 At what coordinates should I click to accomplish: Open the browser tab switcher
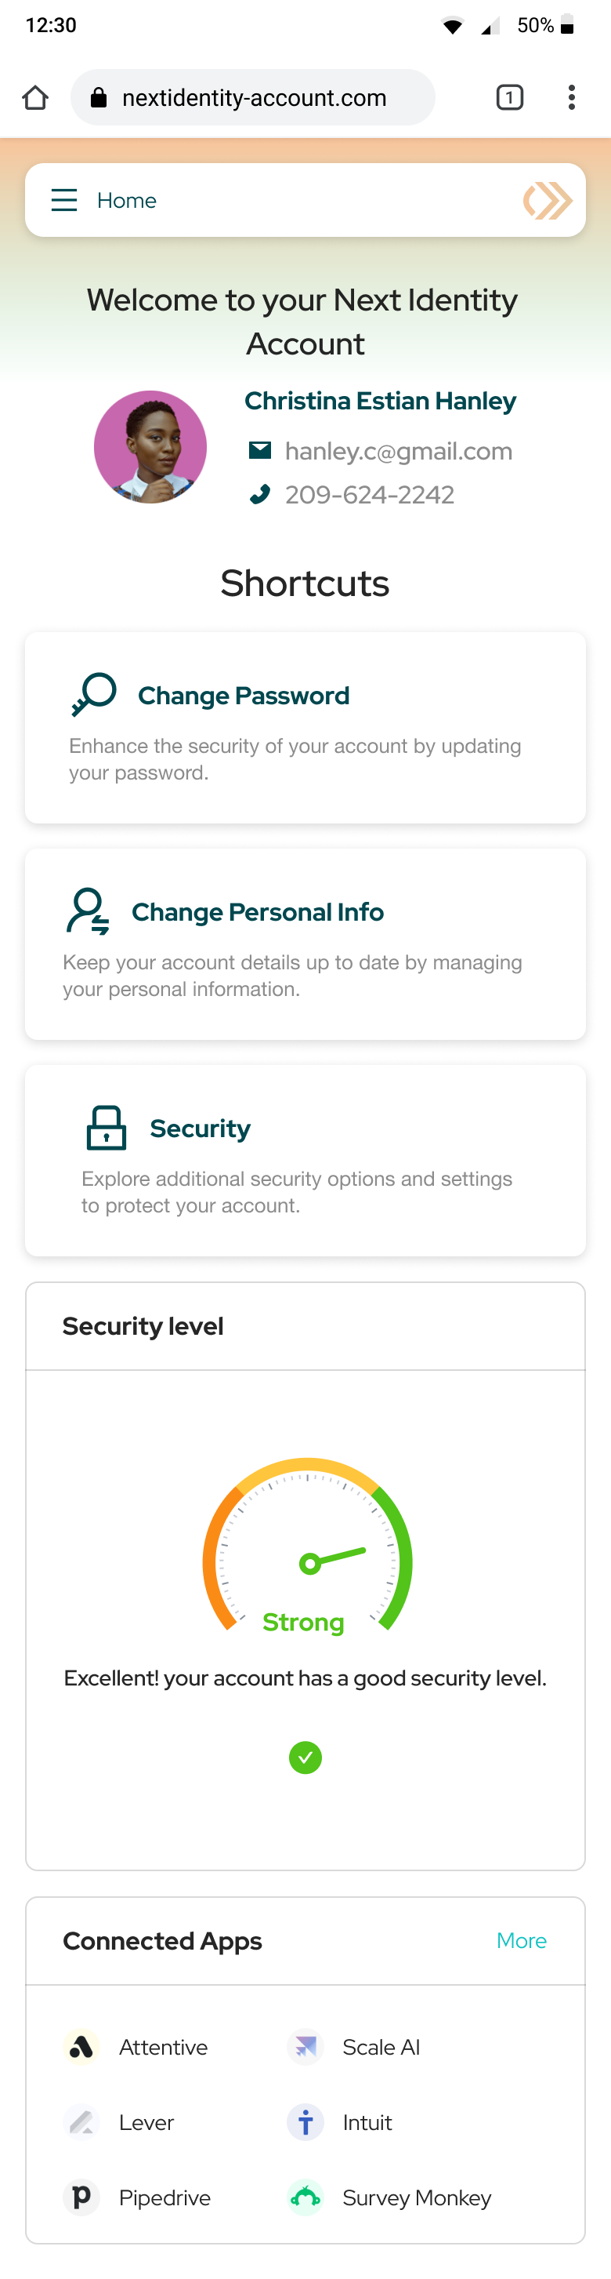[x=509, y=97]
